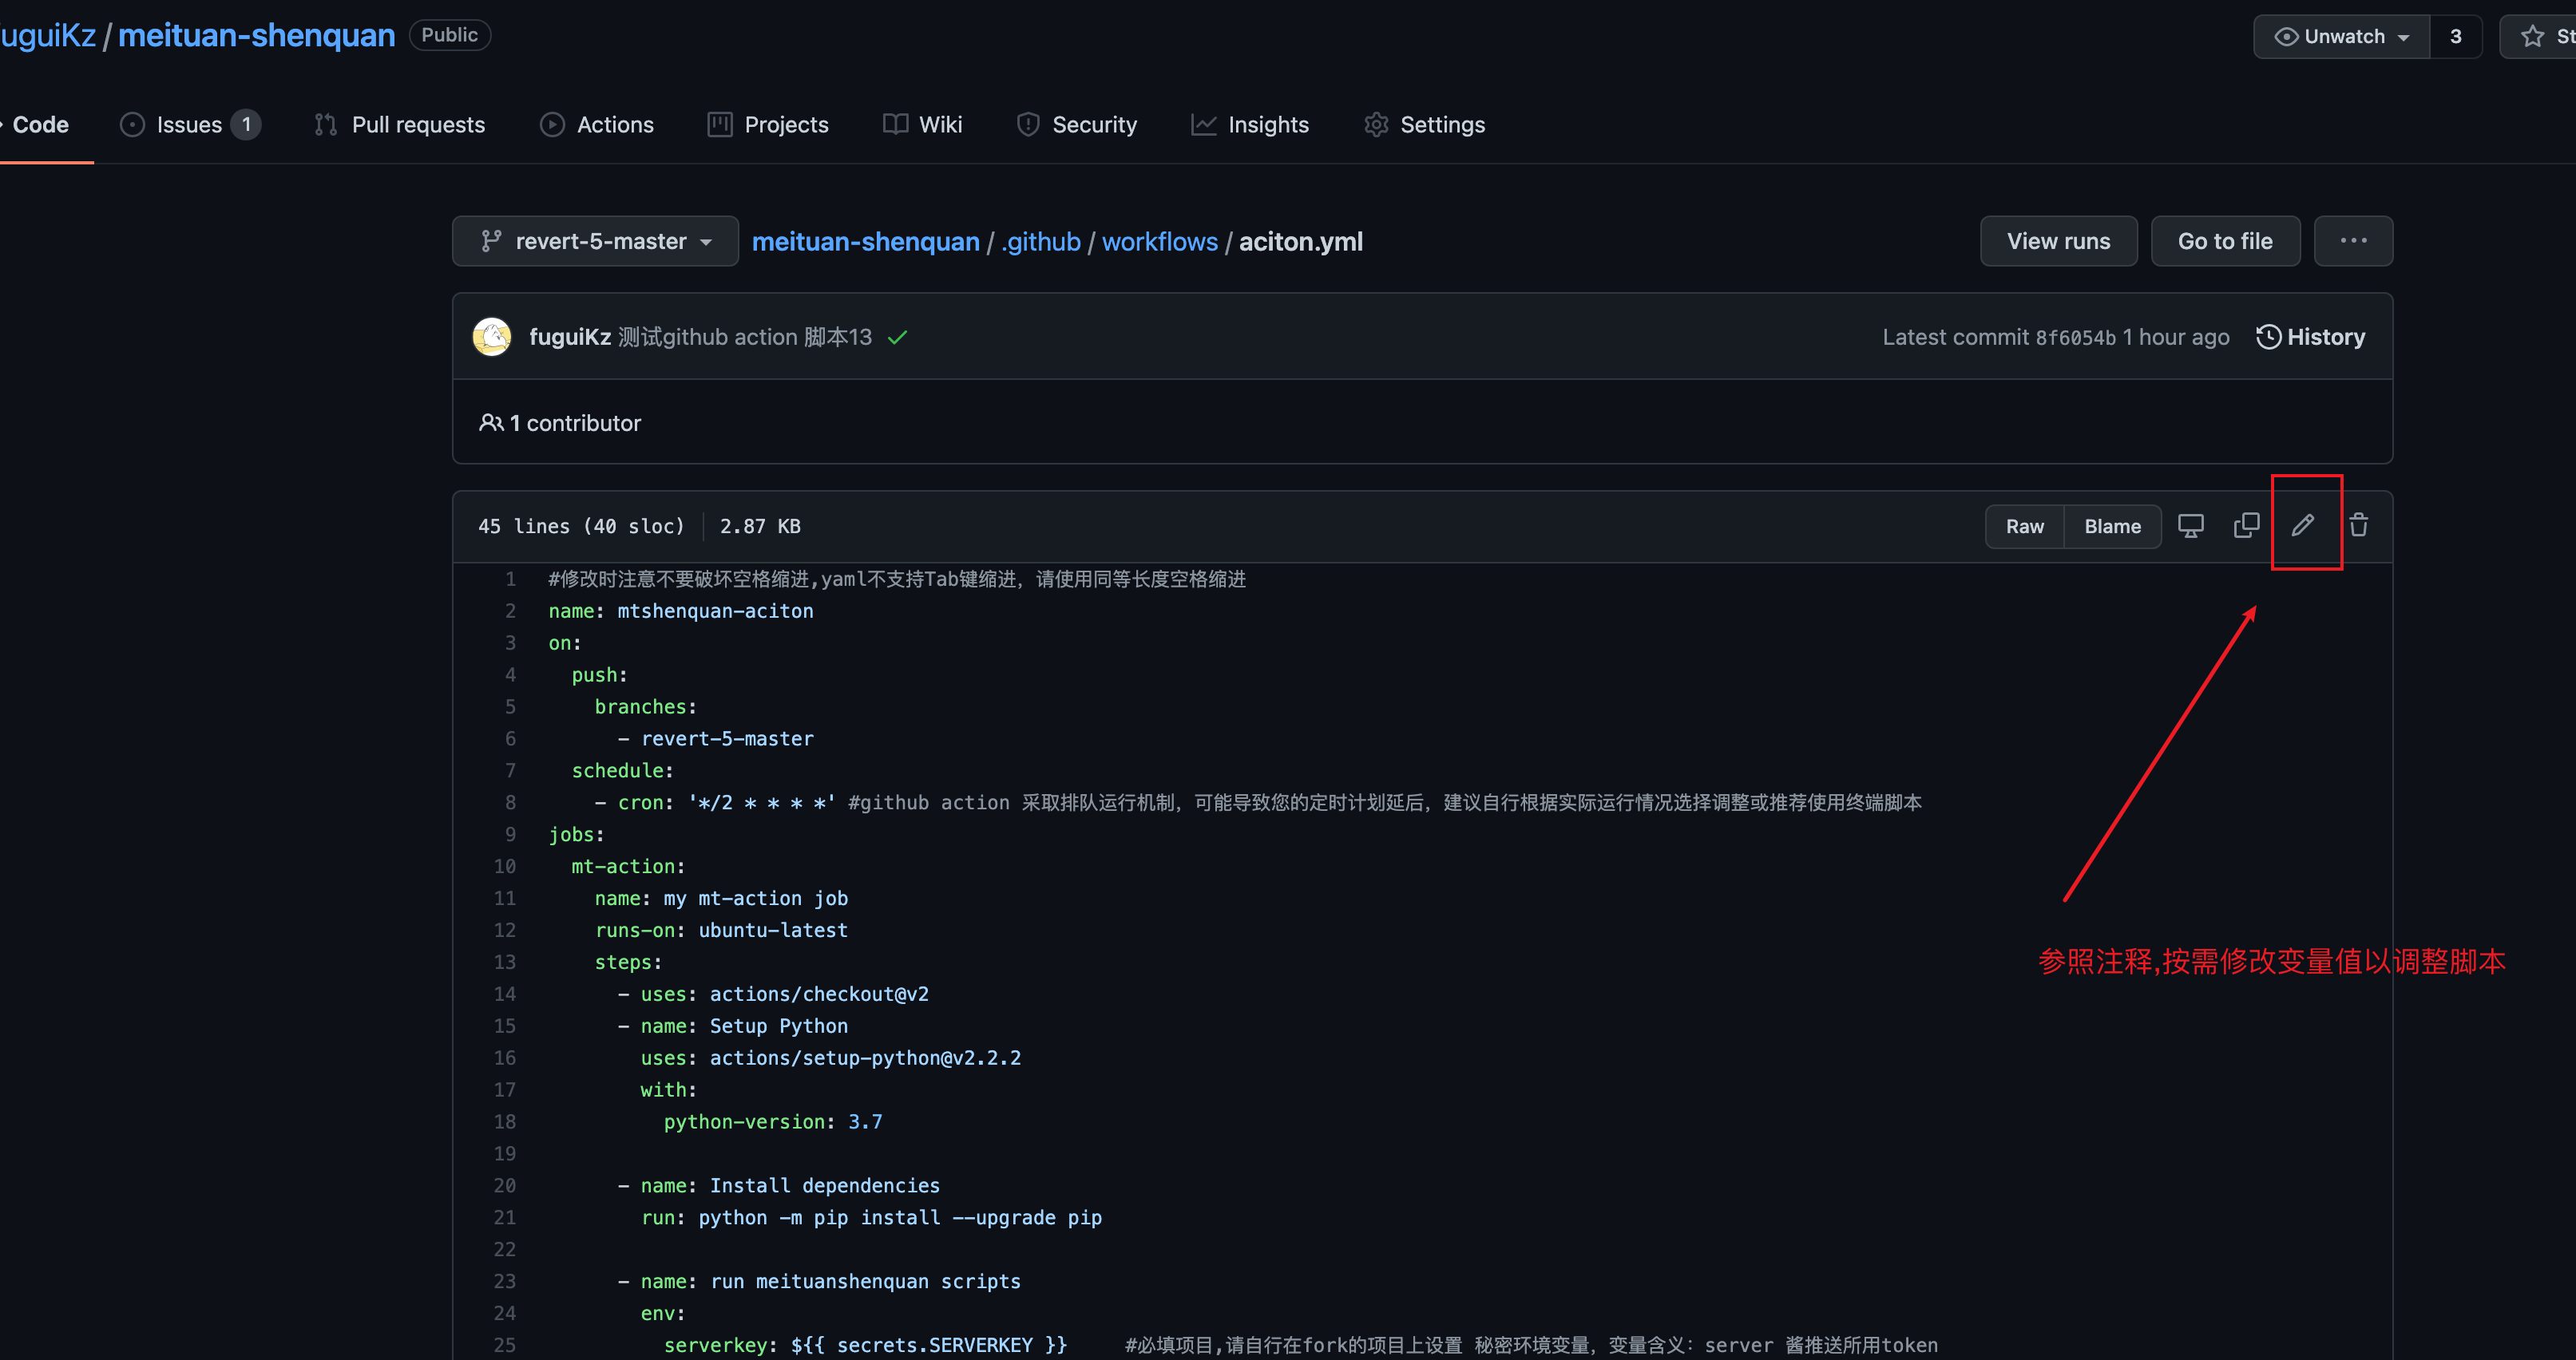Click '45 lines (40 sloc)' file info
2576x1360 pixels.
pyautogui.click(x=581, y=527)
